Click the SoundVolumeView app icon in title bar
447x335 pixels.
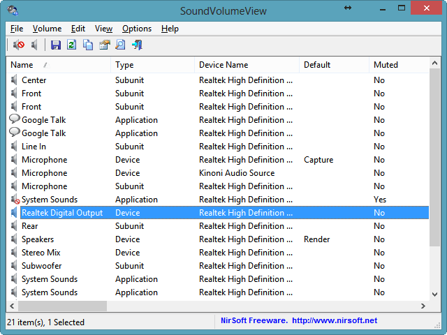[x=13, y=10]
